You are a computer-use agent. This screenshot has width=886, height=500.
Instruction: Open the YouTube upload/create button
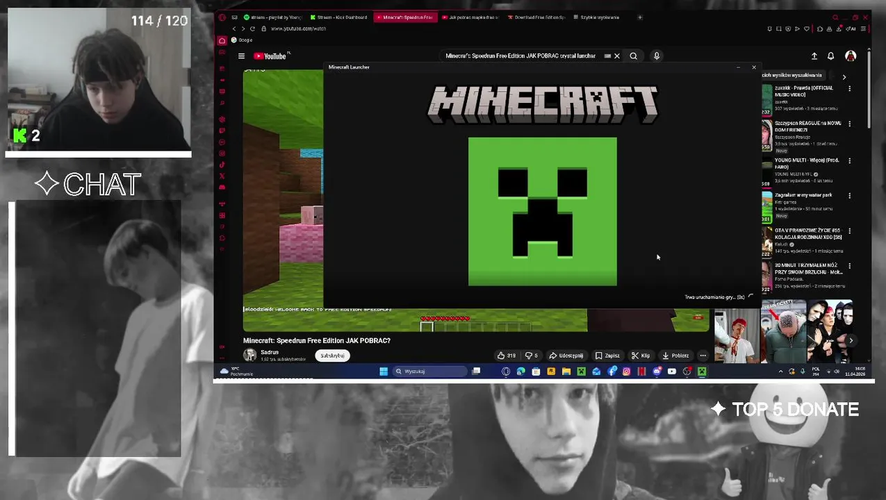coord(814,56)
